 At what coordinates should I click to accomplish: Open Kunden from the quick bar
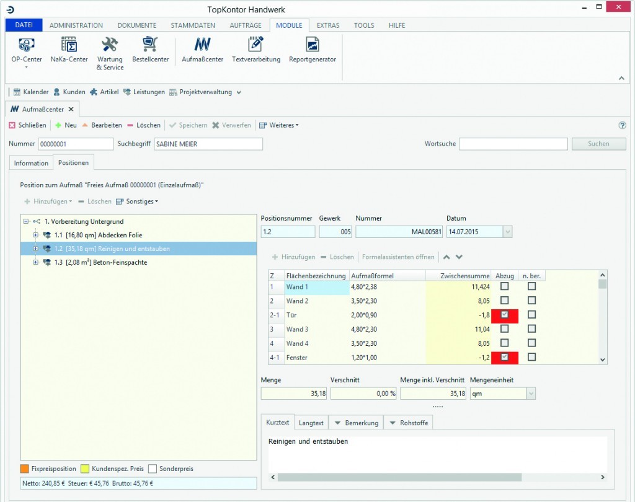(x=69, y=92)
